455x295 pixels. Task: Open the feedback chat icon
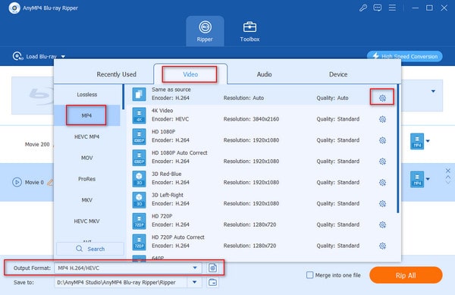378,8
